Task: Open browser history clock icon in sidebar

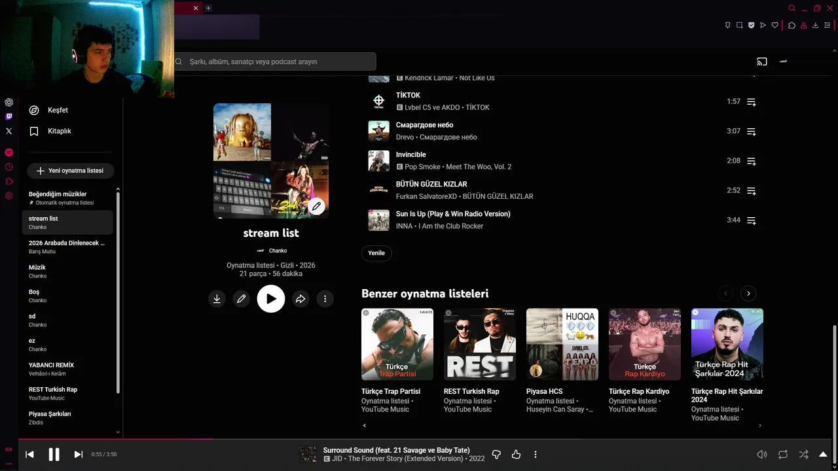Action: coord(9,167)
